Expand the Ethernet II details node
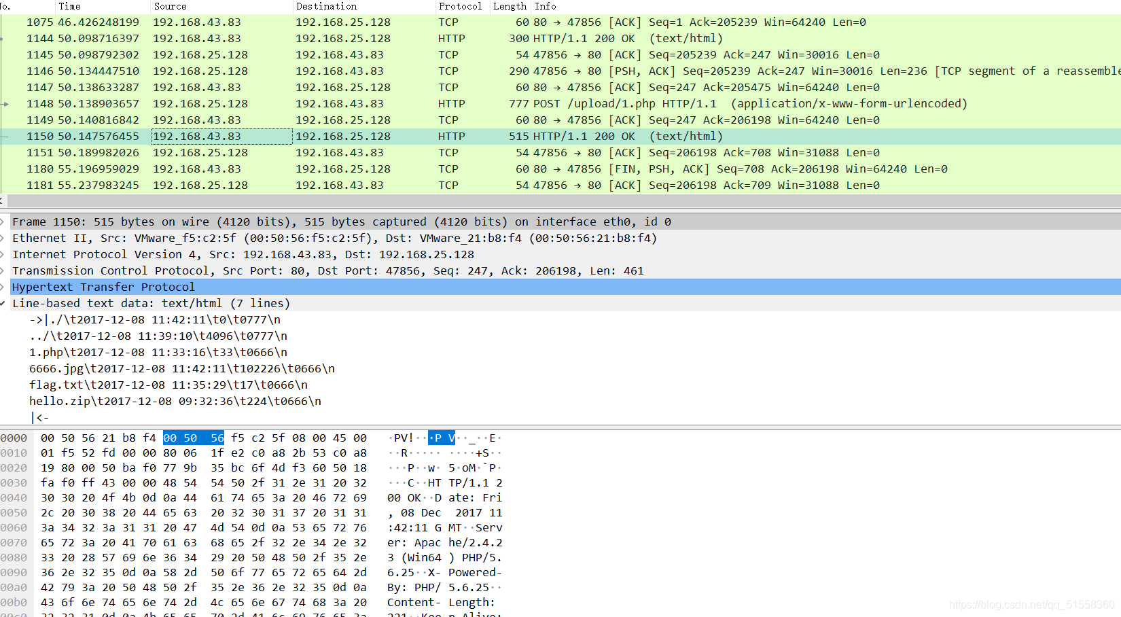The image size is (1121, 617). coord(3,238)
